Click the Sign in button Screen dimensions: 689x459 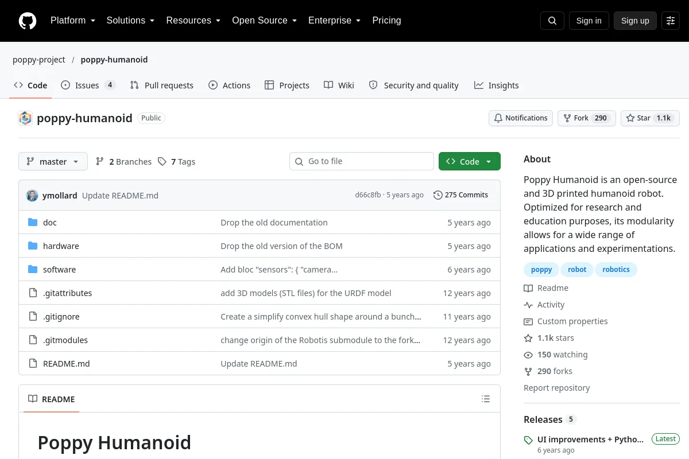coord(589,21)
